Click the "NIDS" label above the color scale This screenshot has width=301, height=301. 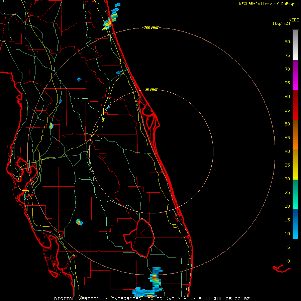[294, 20]
